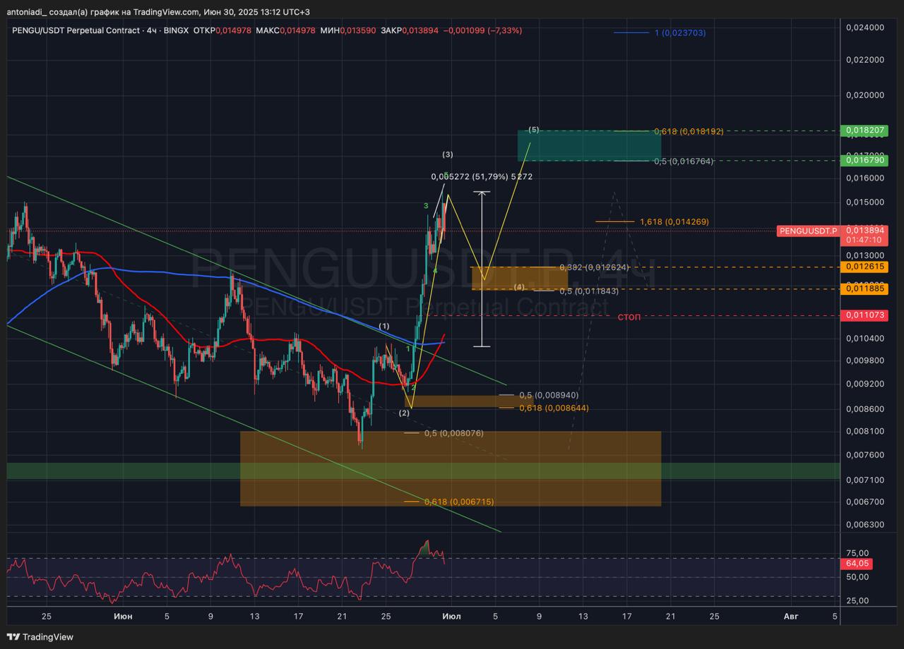Click the 0,020000 level on price scale
The height and width of the screenshot is (649, 904).
tap(864, 95)
